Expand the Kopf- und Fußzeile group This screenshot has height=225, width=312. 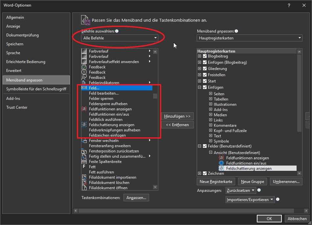coord(211,130)
